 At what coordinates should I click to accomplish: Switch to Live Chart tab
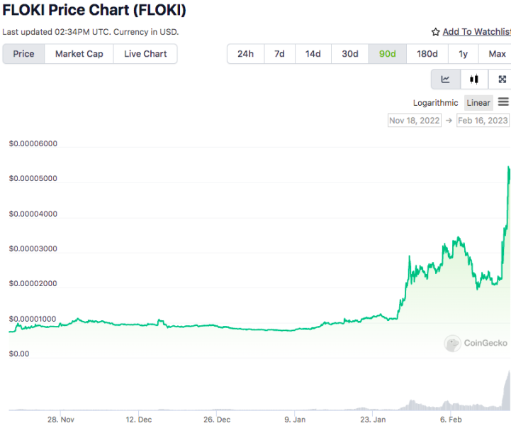tap(145, 54)
